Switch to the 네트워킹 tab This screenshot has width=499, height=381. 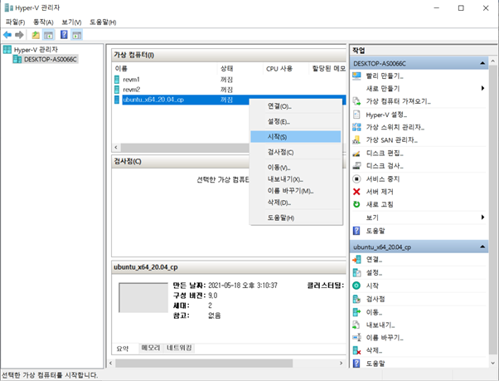click(179, 348)
